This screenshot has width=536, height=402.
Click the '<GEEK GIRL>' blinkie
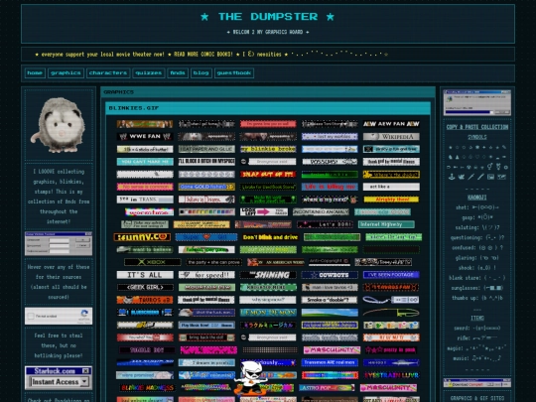point(145,288)
